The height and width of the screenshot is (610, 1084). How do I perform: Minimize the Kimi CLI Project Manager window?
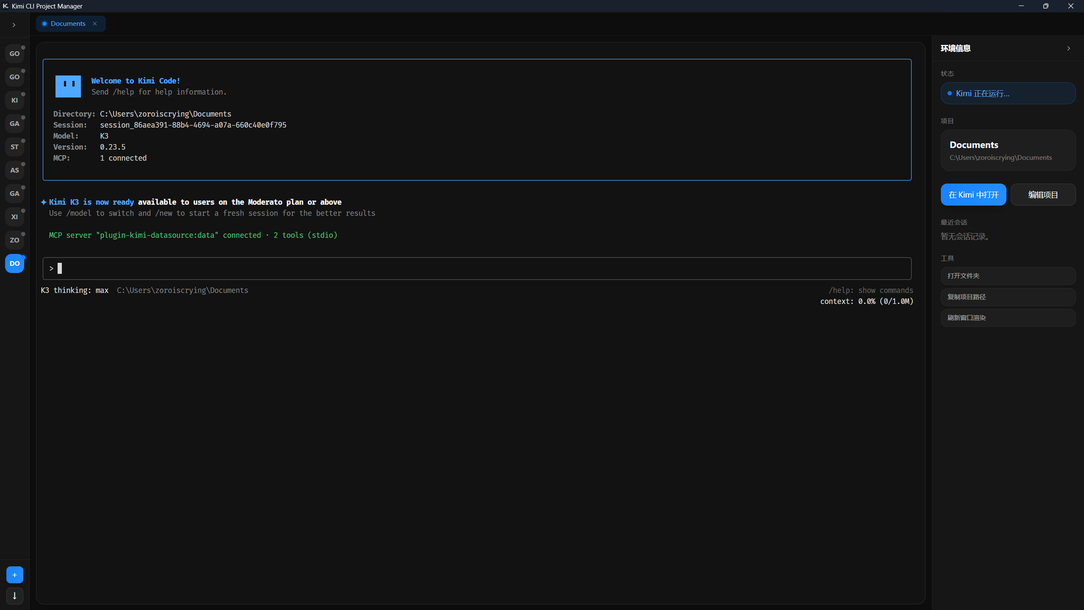(1021, 6)
